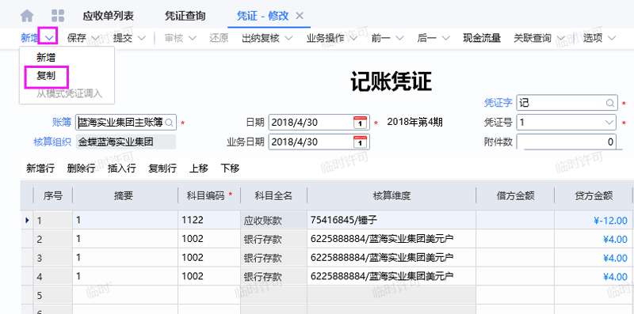Expand the 提交 dropdown arrow
The height and width of the screenshot is (314, 634).
point(142,38)
